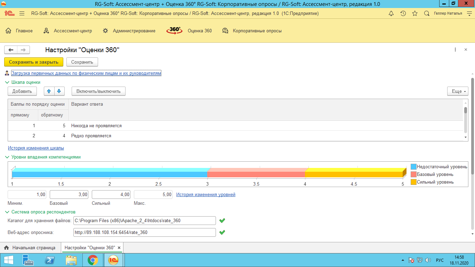
Task: Click the Сохранить button
Action: tap(82, 62)
